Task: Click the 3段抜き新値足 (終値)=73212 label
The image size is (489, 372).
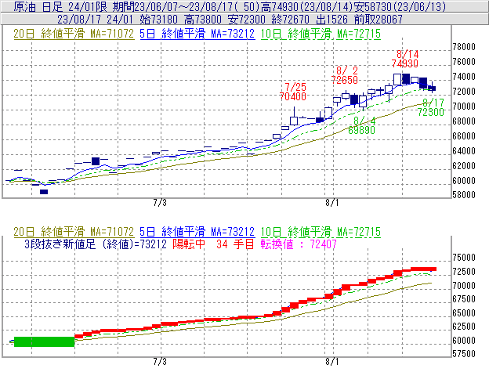Action: point(96,244)
